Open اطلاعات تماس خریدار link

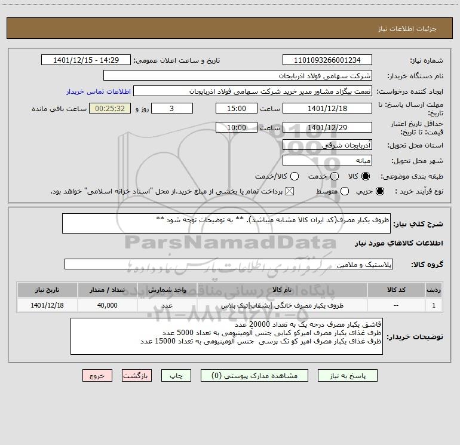coord(99,91)
